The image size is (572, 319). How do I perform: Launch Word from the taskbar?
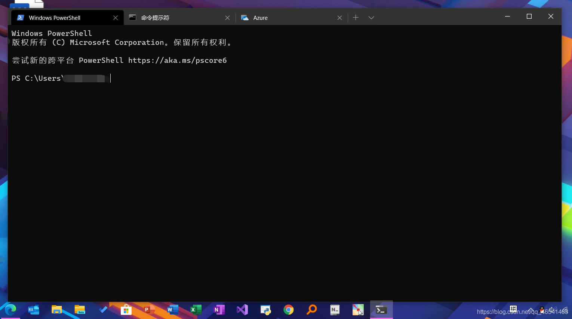click(x=172, y=310)
